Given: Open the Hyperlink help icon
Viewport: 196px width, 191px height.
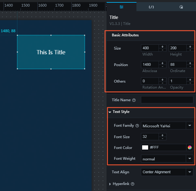Looking at the screenshot, I should click(x=133, y=184).
